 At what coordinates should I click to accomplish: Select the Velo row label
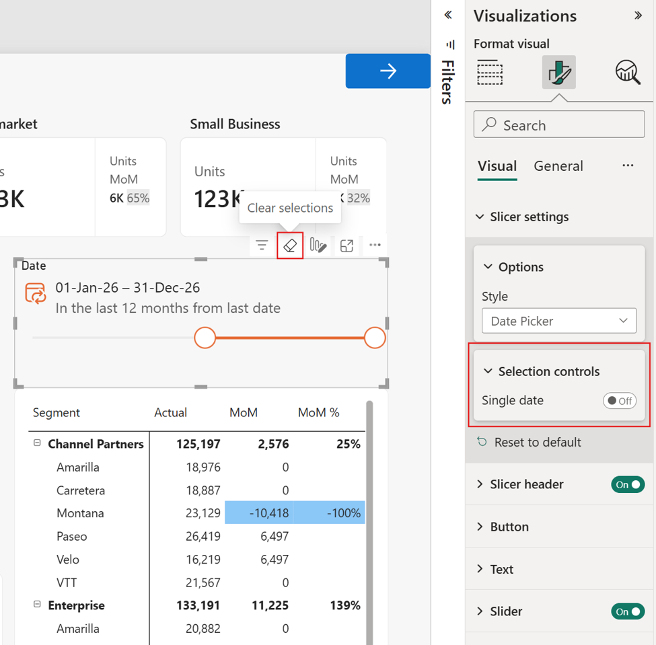[x=68, y=560]
